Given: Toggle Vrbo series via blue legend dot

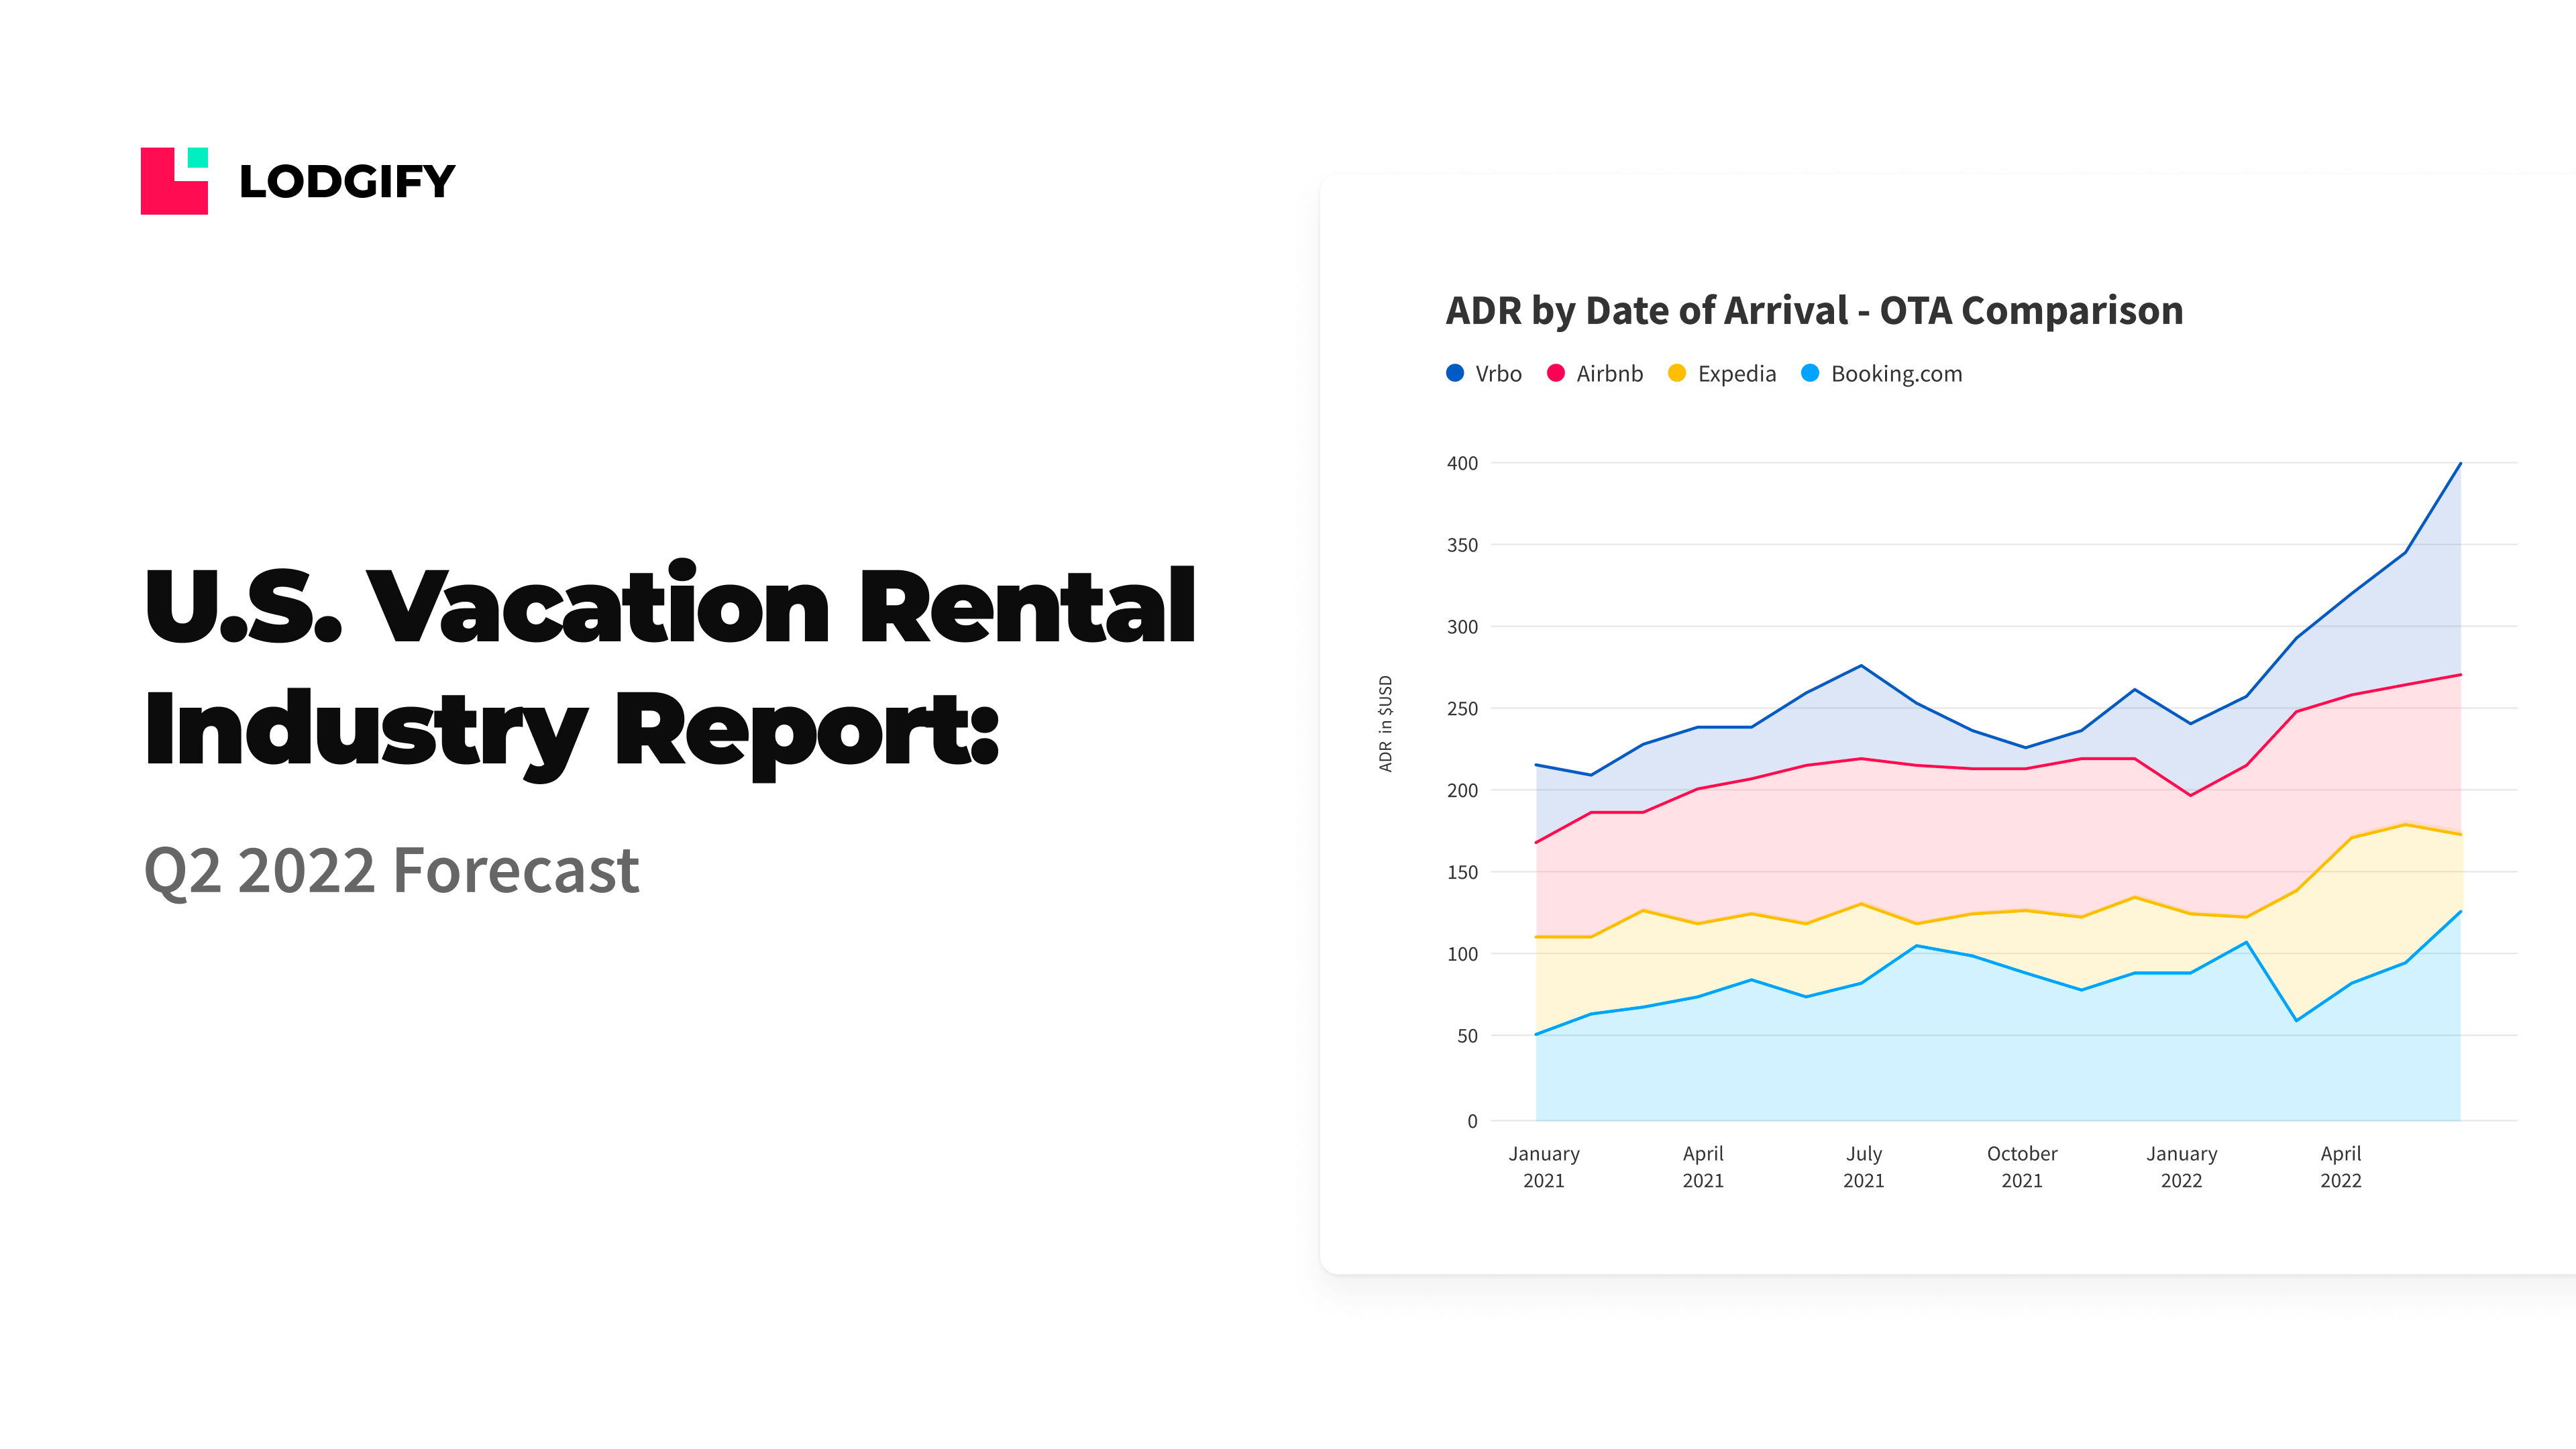Looking at the screenshot, I should click(1455, 373).
